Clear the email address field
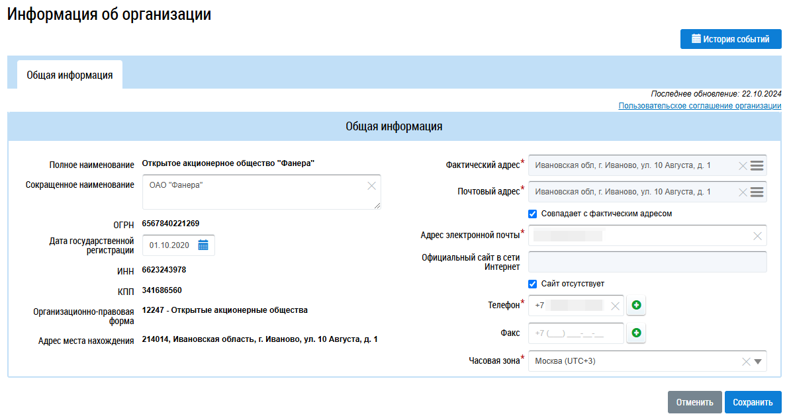Viewport: 789px width, 420px height. (x=757, y=235)
